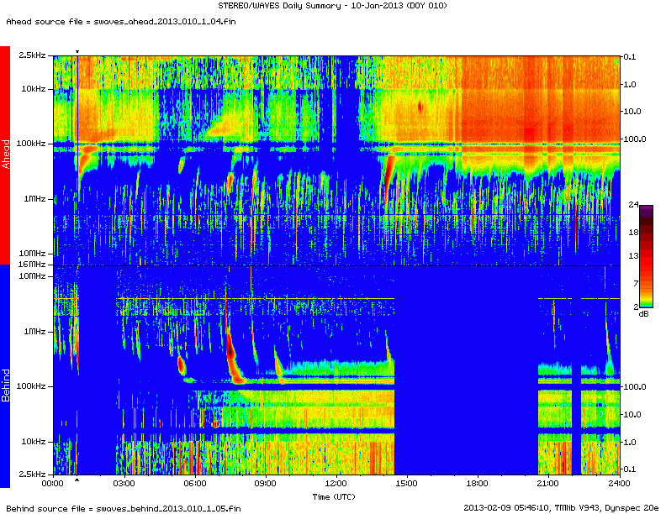
Task: Click the downward triangle marker above the Ahead spectrogram
Action: click(77, 52)
